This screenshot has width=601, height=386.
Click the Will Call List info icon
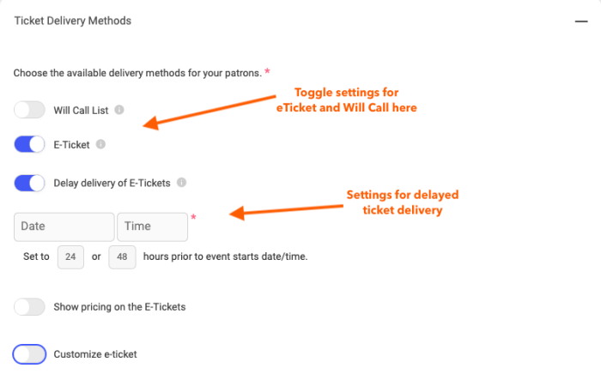tap(119, 110)
